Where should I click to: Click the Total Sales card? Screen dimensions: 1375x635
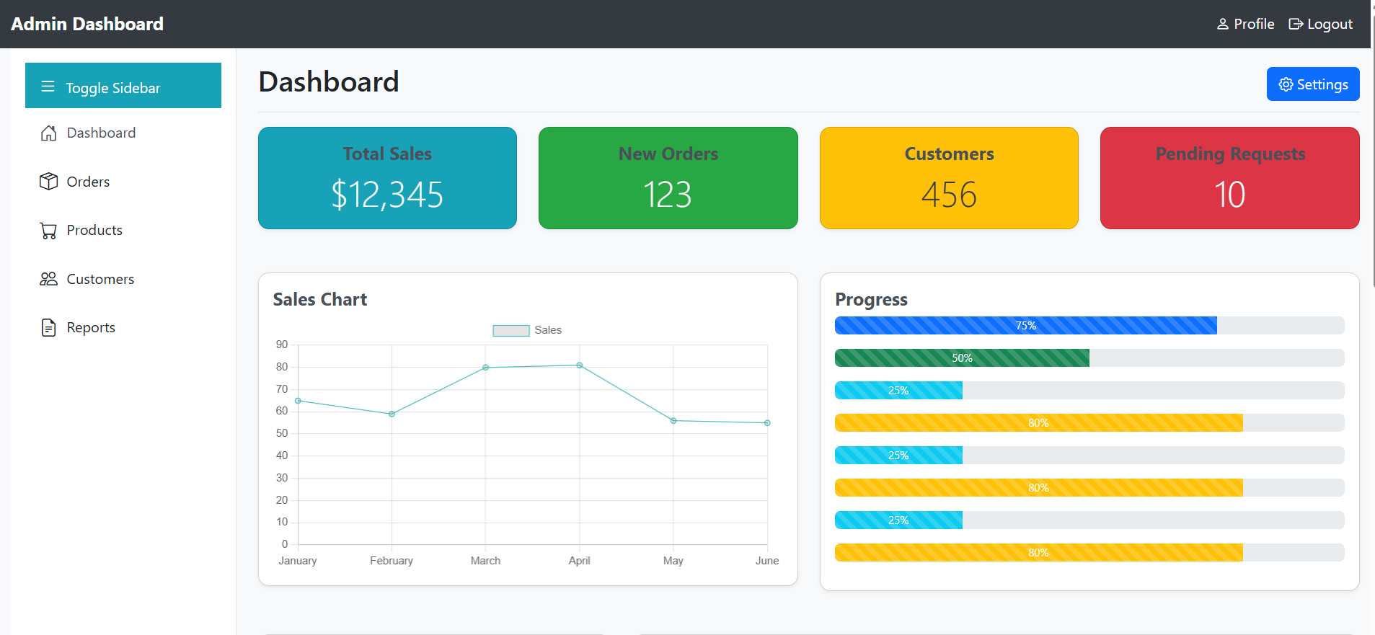tap(387, 178)
